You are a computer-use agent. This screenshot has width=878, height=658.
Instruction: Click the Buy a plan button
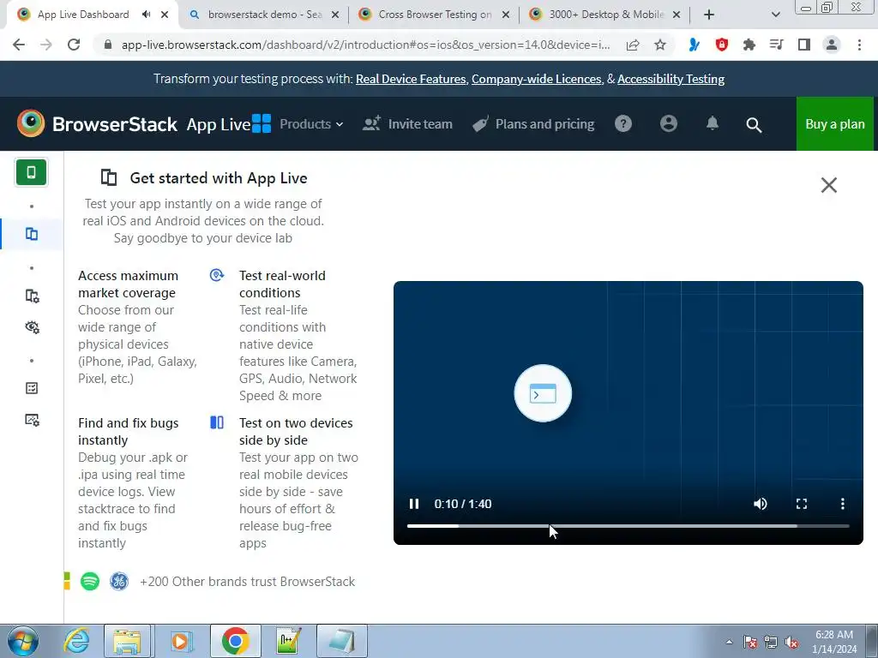(834, 123)
